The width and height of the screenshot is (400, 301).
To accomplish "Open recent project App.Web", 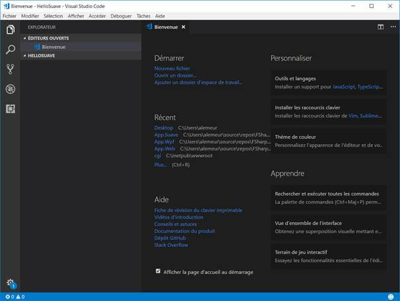I will (x=165, y=149).
